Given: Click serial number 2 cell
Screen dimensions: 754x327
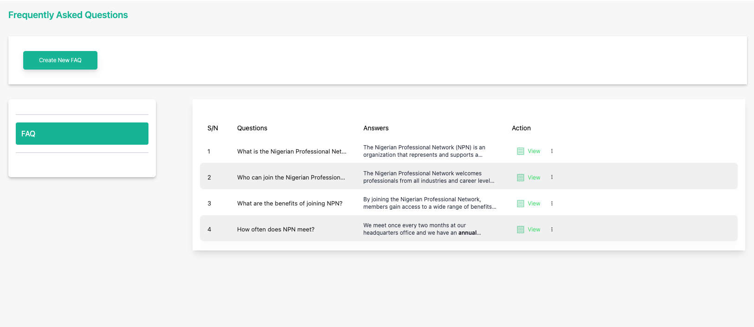Looking at the screenshot, I should point(209,178).
